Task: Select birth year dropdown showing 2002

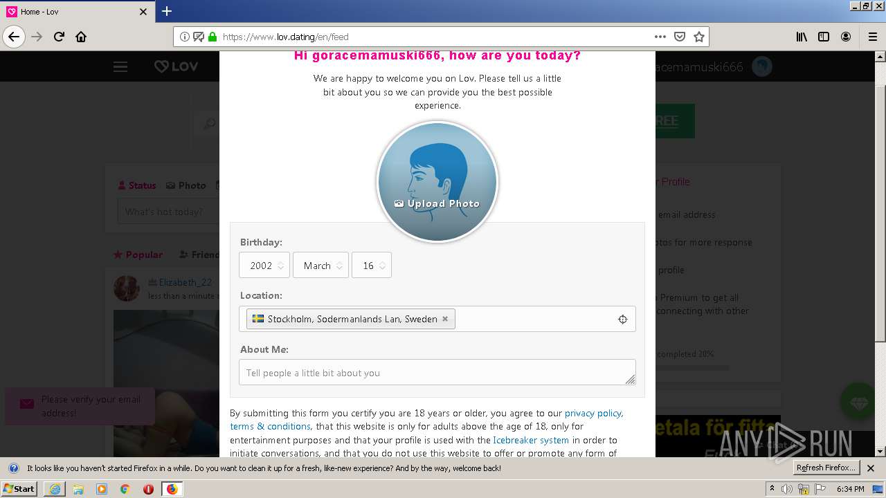Action: pos(264,266)
